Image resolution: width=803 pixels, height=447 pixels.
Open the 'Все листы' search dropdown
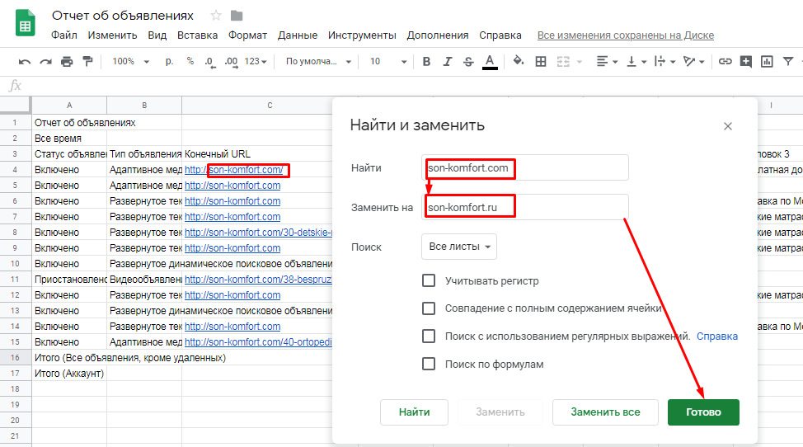click(459, 247)
